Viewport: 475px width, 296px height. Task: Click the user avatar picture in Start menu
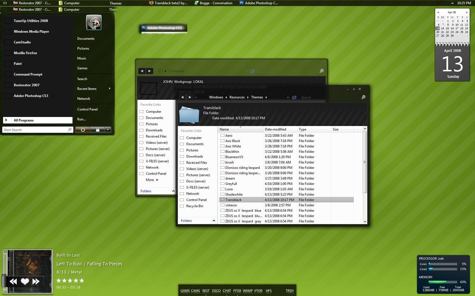[94, 23]
